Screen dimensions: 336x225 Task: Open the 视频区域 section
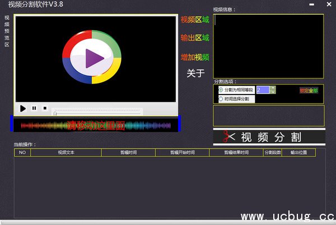click(195, 20)
